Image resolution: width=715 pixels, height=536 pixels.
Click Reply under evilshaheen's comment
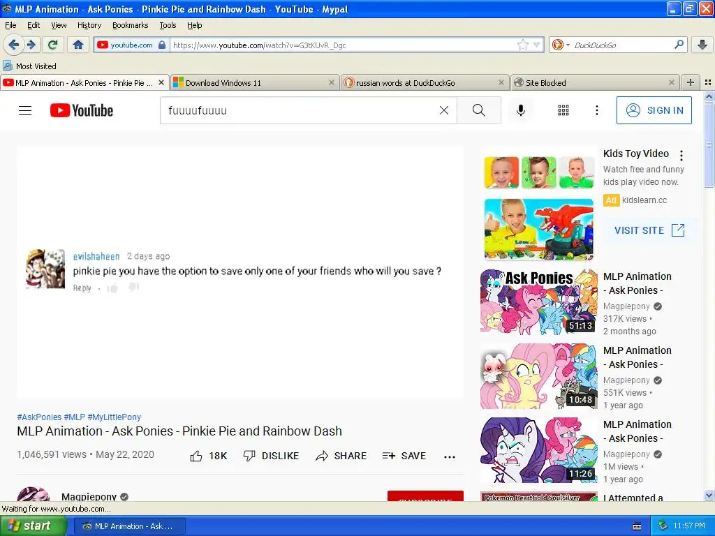[82, 288]
